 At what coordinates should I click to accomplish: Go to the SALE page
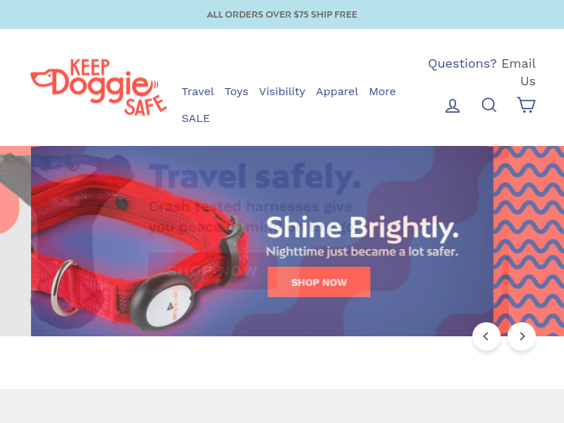click(x=196, y=118)
